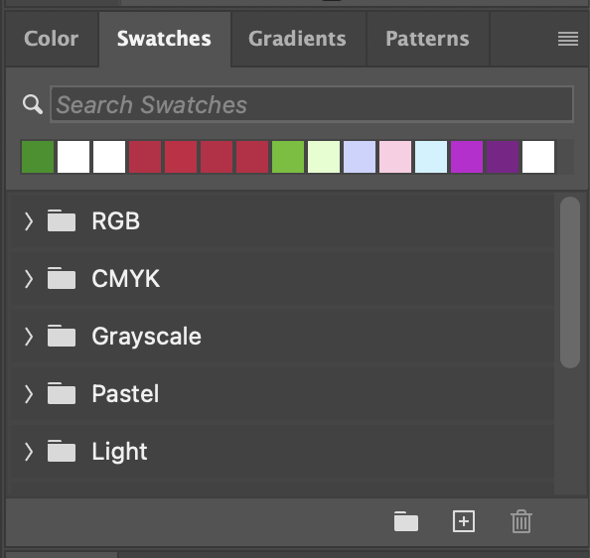Select the RGB folder icon
The height and width of the screenshot is (558, 590).
(x=62, y=220)
